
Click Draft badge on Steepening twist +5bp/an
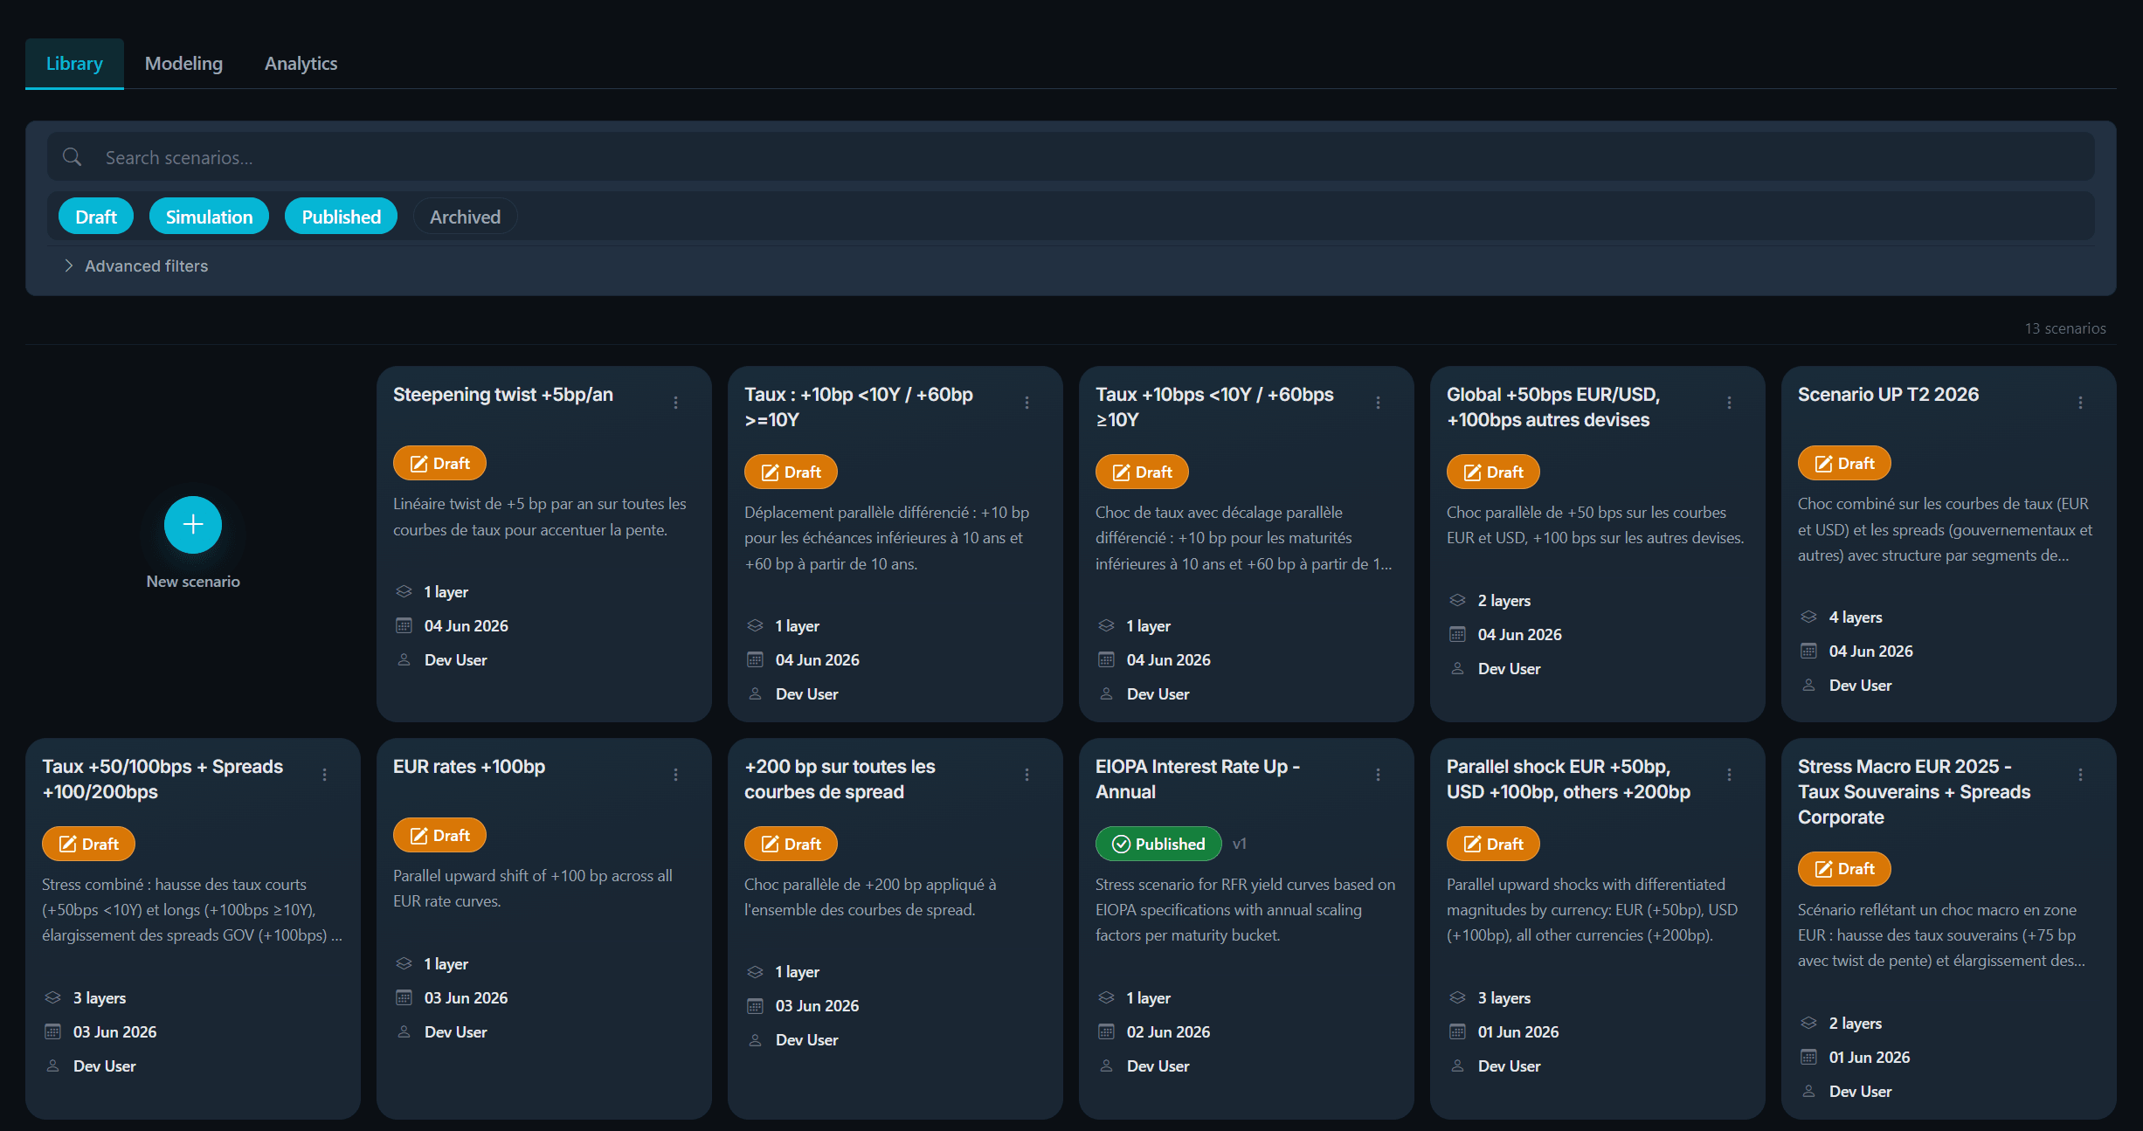tap(439, 463)
